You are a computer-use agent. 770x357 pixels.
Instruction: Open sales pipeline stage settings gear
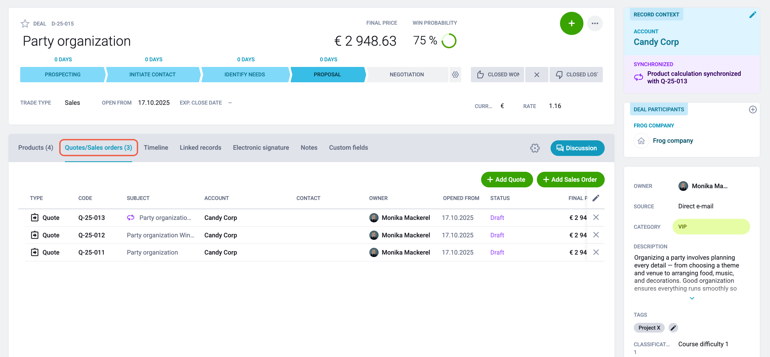[455, 74]
